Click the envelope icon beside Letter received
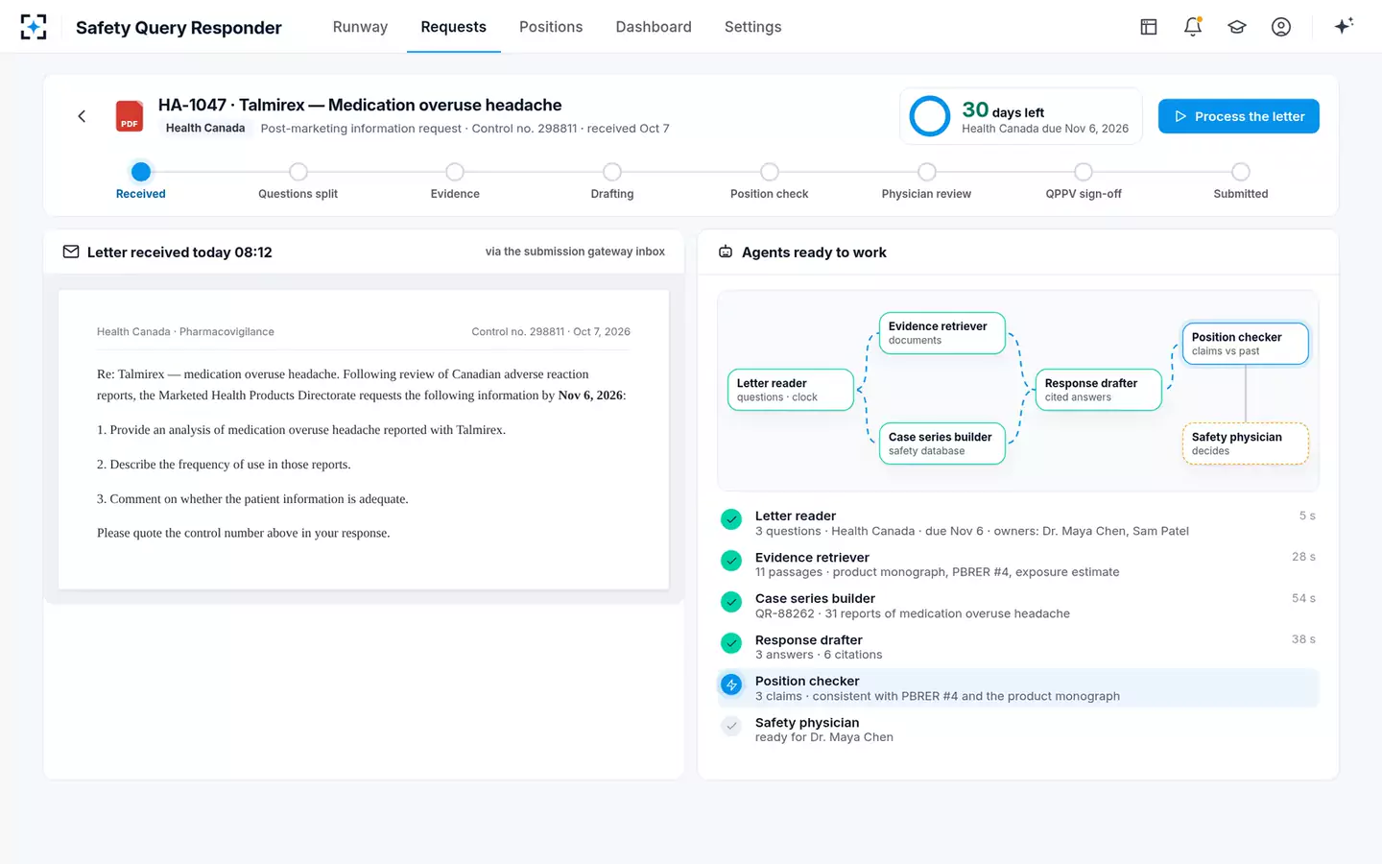Screen dimensions: 1382x864 click(x=71, y=252)
